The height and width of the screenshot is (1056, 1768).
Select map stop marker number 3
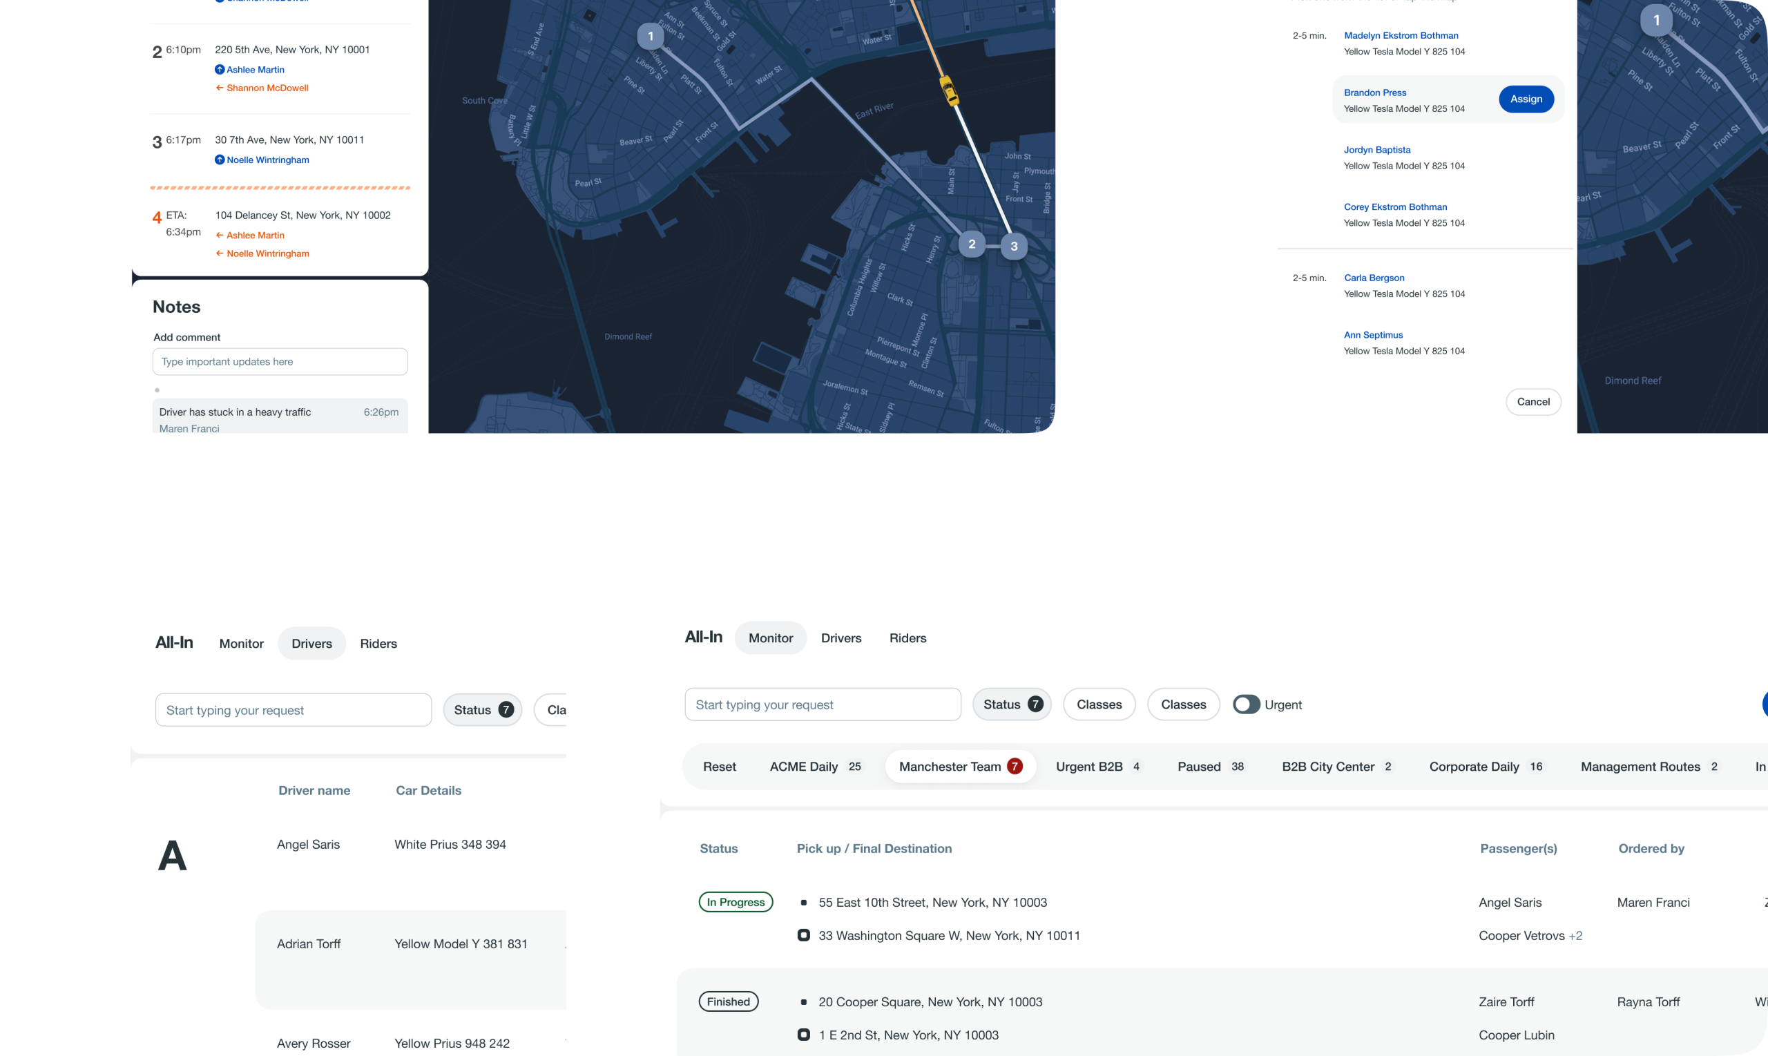(x=1014, y=247)
